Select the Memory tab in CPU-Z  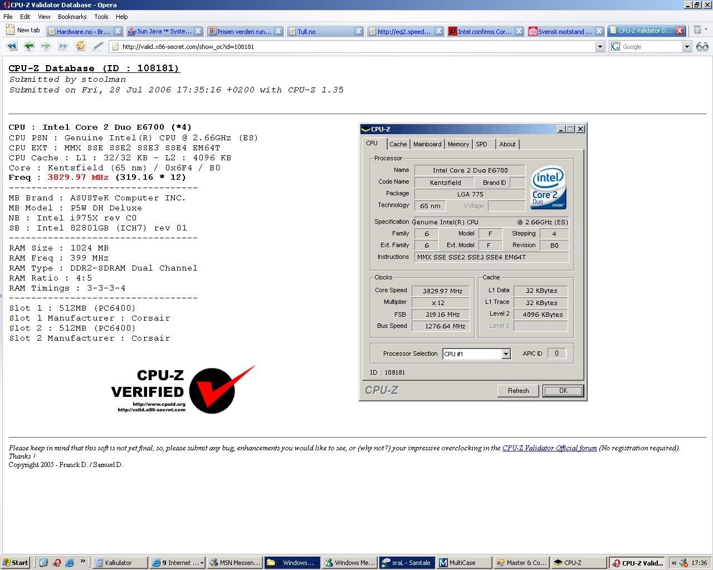pyautogui.click(x=458, y=144)
